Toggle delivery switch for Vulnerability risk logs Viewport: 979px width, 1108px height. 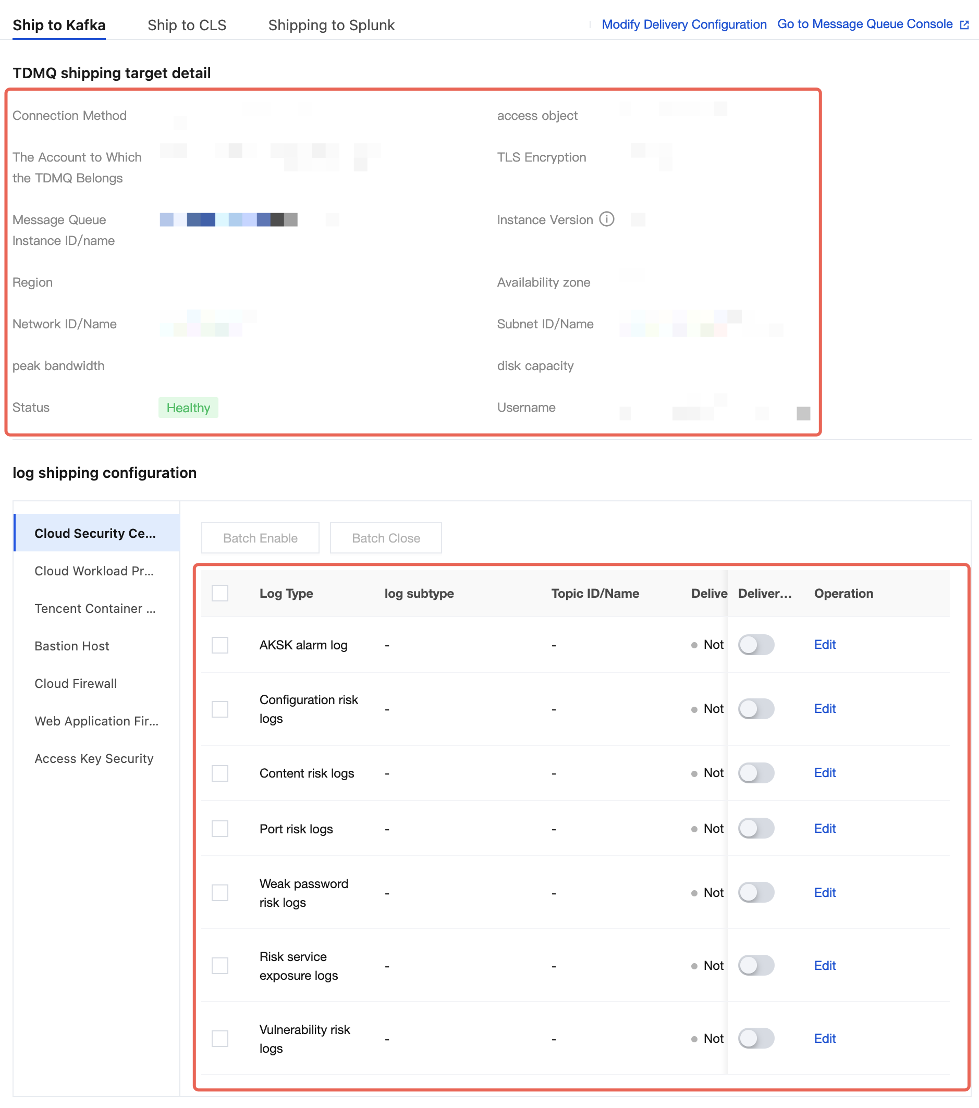pyautogui.click(x=756, y=1038)
